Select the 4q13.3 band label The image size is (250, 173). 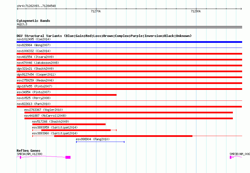22,24
